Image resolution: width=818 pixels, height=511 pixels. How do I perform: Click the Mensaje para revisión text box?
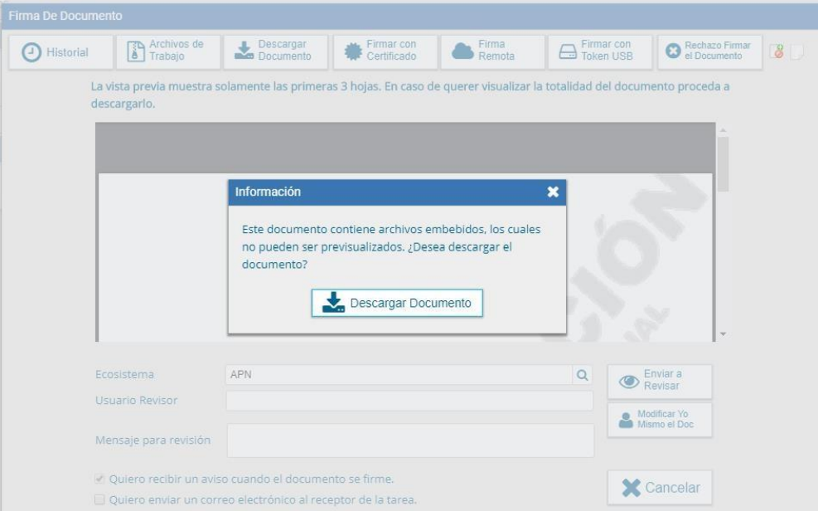coord(409,440)
